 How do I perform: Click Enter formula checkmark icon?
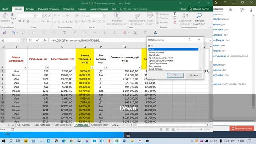[x=38, y=40]
